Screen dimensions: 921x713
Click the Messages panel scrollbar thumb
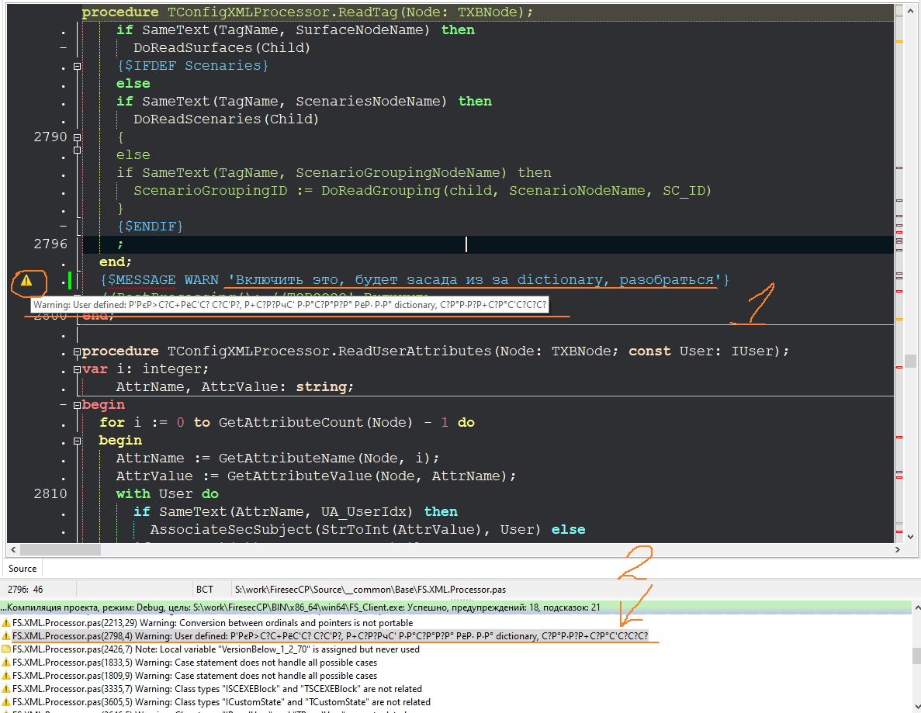pos(916,656)
